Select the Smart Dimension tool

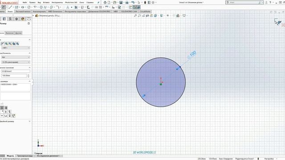coord(4,7)
